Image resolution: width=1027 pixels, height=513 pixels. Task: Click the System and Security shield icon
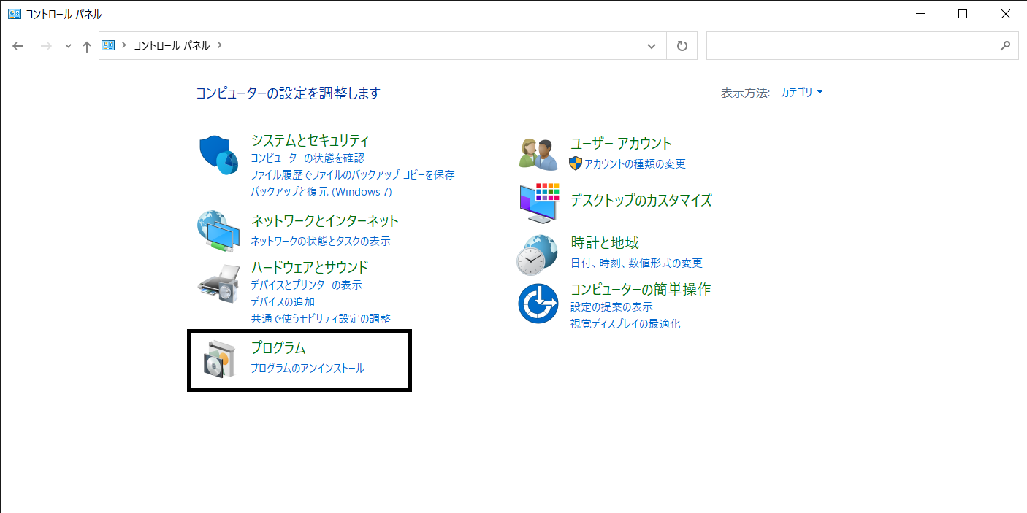pos(218,154)
